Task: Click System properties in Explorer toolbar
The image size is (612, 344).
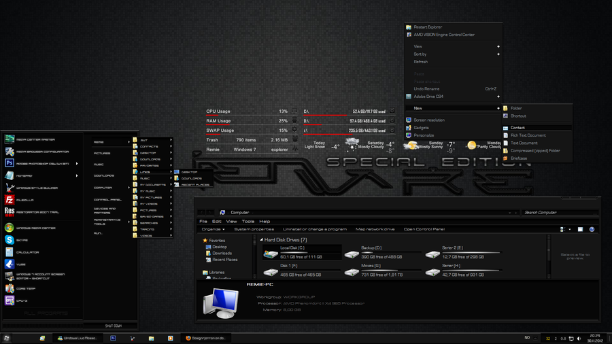Action: pos(254,229)
